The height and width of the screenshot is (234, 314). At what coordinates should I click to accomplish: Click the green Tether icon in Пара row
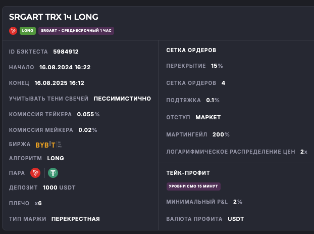point(53,173)
